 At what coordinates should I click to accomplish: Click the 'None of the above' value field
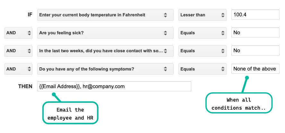click(255, 69)
